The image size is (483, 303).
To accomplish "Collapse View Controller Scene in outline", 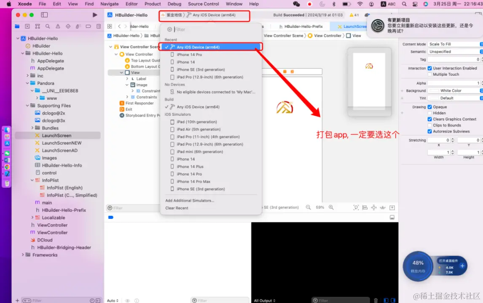I will (110, 47).
